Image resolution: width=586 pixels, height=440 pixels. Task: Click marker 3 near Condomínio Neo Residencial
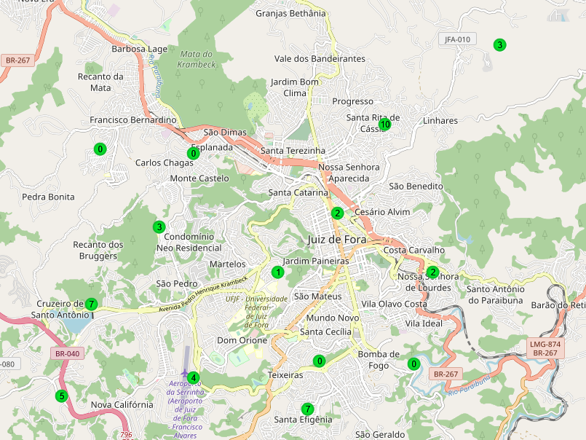pyautogui.click(x=159, y=227)
